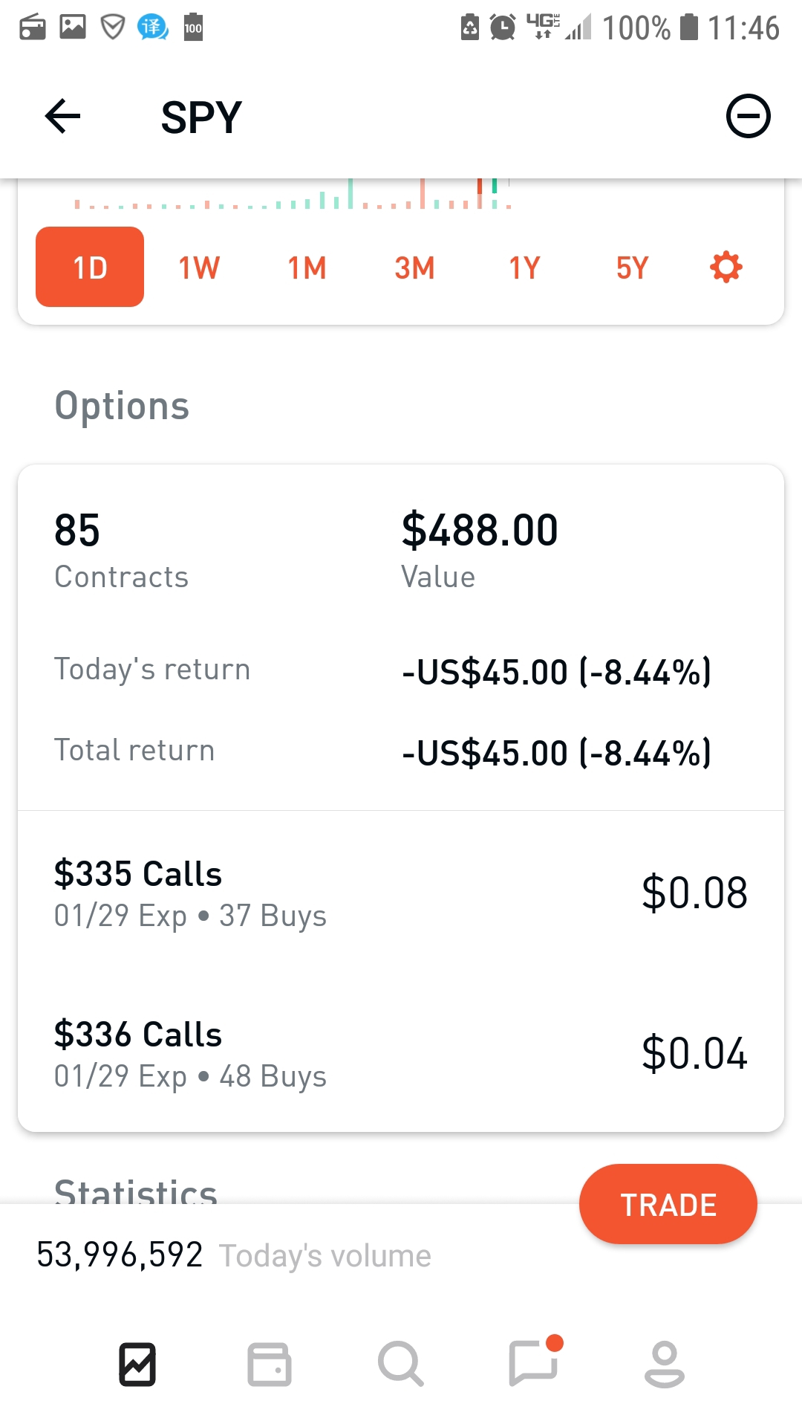Viewport: 802px width, 1427px height.
Task: Tap the back arrow icon
Action: [x=62, y=117]
